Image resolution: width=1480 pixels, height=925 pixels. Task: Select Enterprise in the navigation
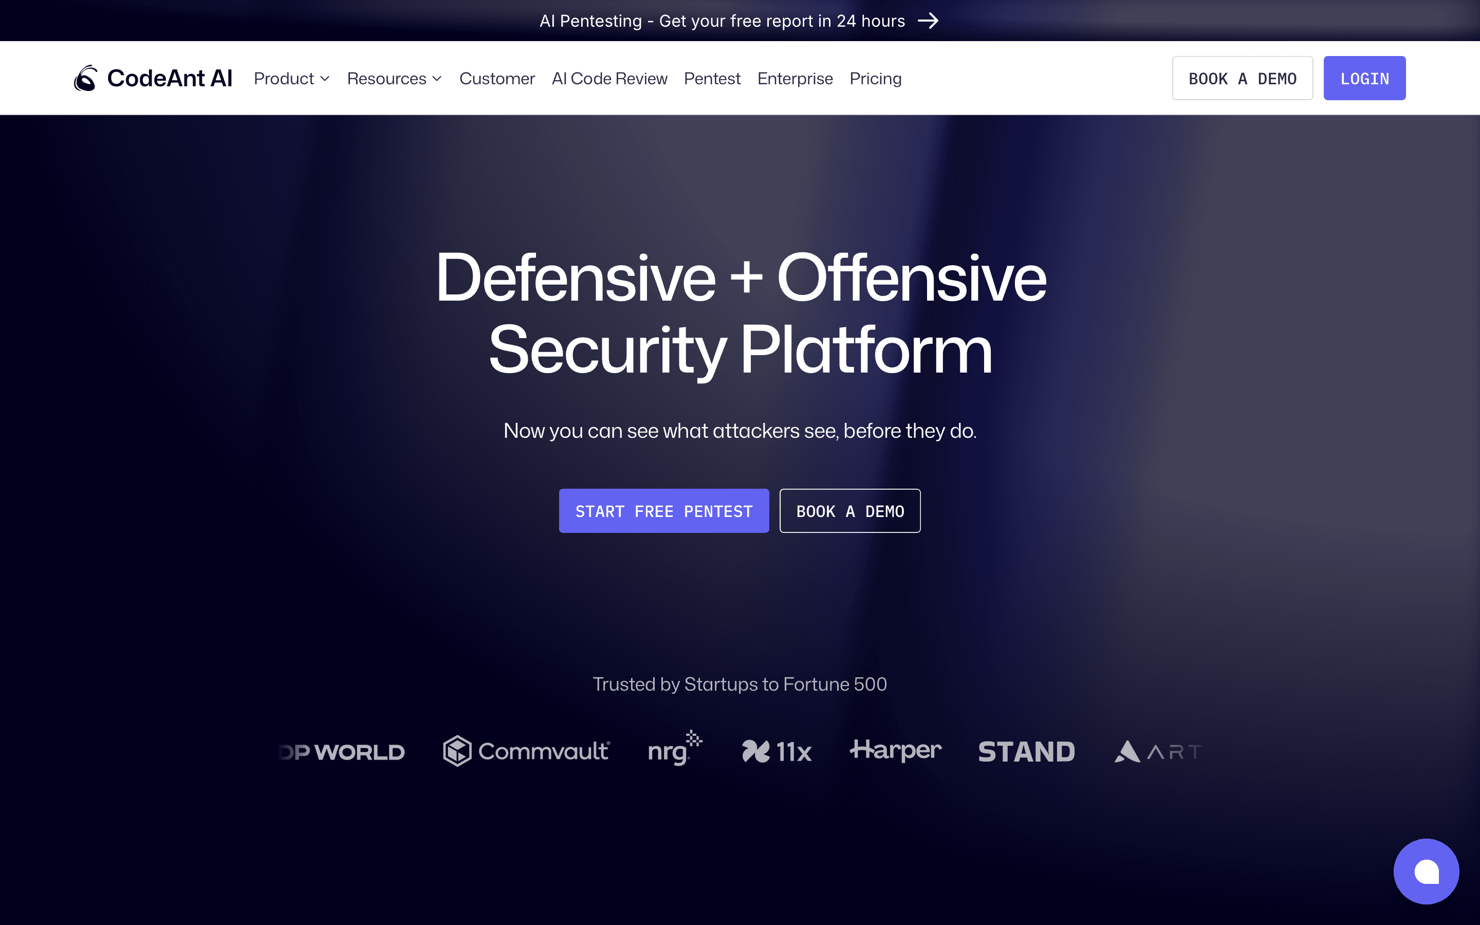[795, 78]
